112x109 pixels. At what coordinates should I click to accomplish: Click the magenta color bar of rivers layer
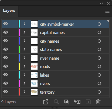(x=20, y=83)
